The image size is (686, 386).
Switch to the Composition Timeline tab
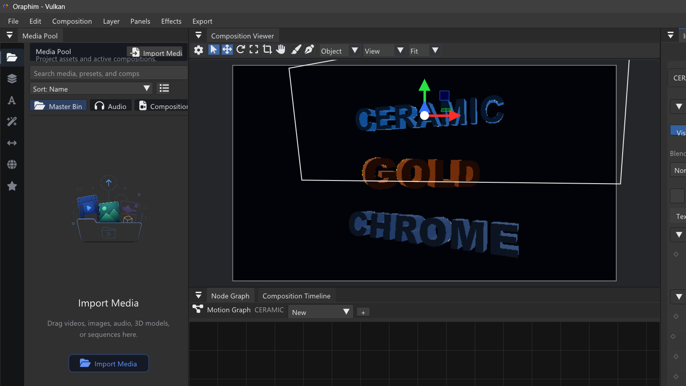coord(297,296)
